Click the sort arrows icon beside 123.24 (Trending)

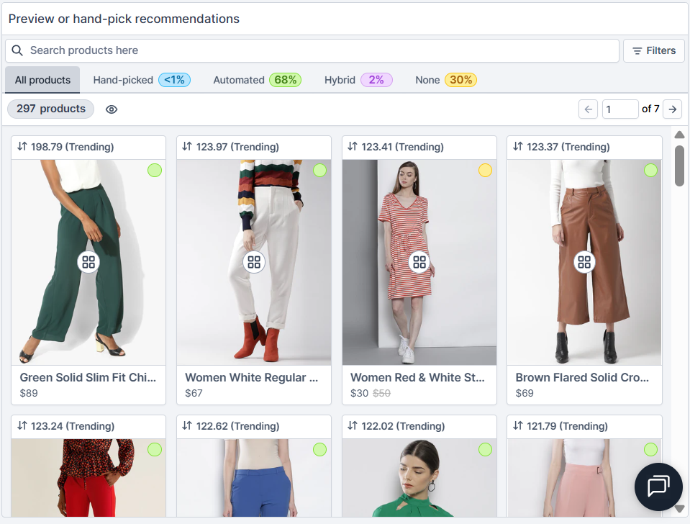[x=22, y=425]
